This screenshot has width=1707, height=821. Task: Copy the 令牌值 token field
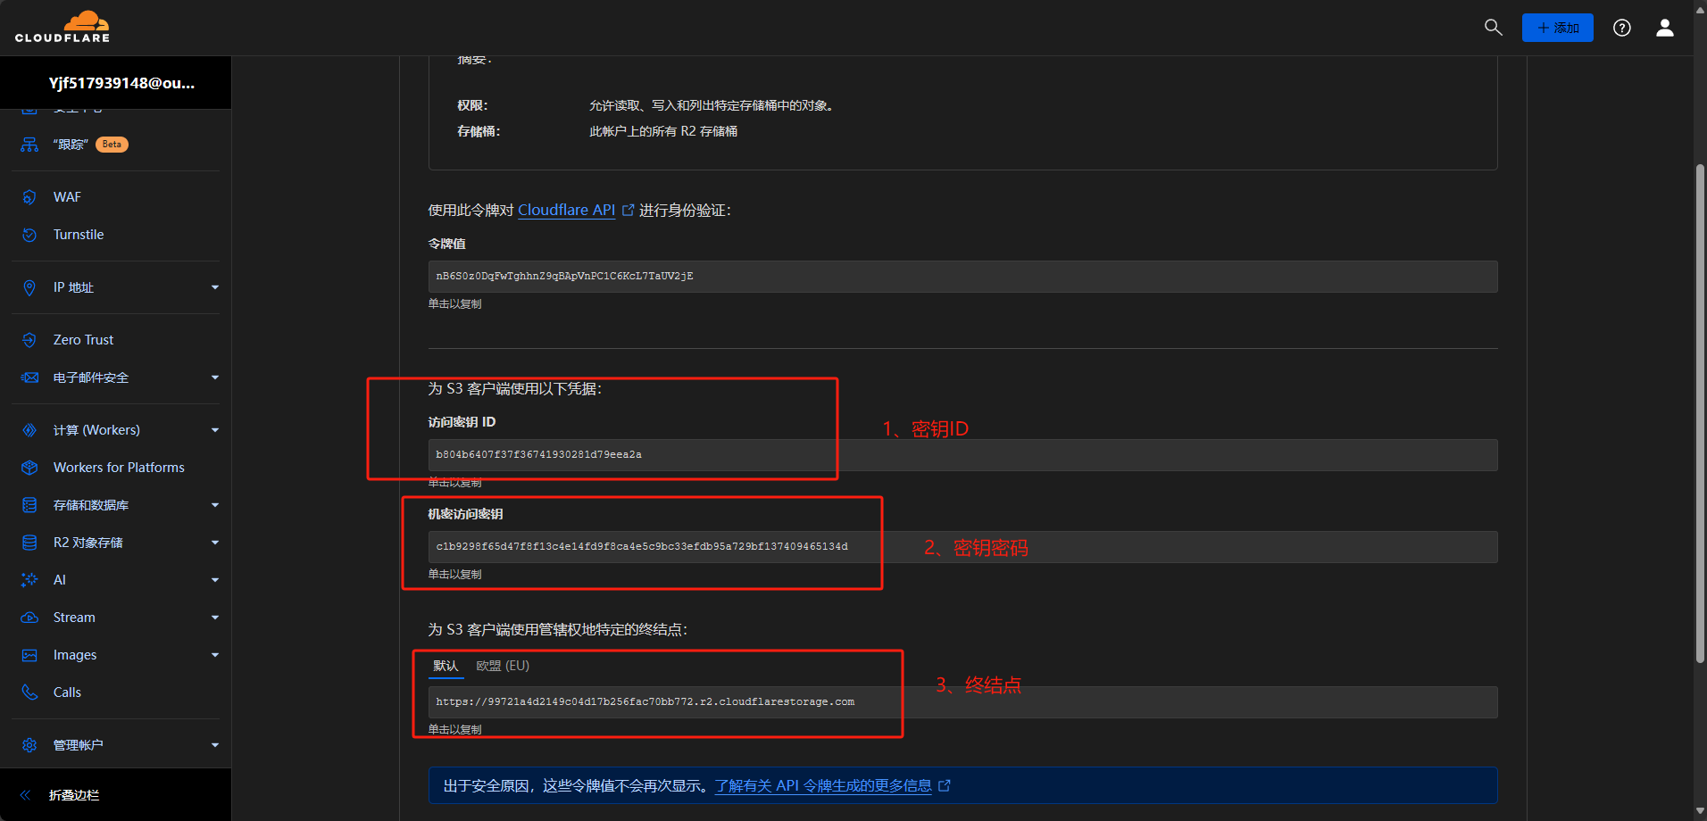point(962,277)
